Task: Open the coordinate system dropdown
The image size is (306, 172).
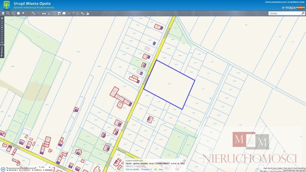Action: pyautogui.click(x=50, y=167)
